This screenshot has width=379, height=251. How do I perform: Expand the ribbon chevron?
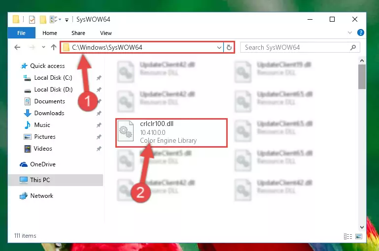click(350, 32)
